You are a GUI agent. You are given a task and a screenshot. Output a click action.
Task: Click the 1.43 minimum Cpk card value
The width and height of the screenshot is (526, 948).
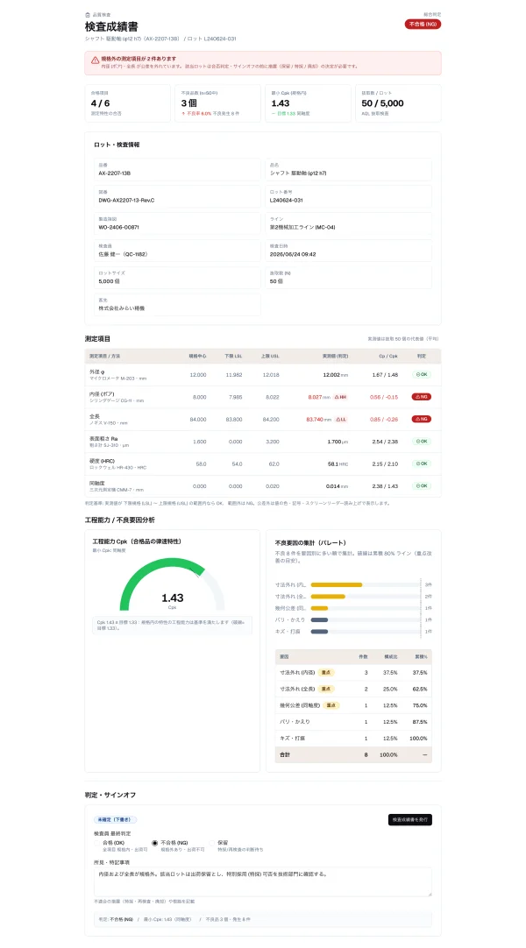(x=281, y=103)
